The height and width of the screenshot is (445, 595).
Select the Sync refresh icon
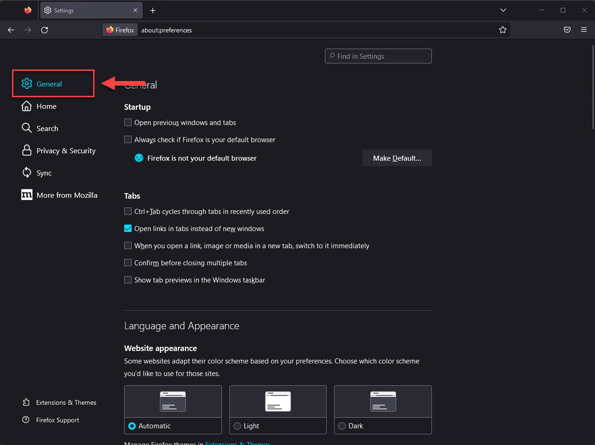(x=26, y=172)
